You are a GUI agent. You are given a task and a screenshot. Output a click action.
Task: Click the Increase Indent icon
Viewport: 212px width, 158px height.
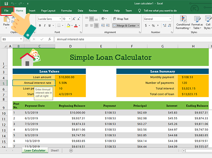click(x=108, y=25)
